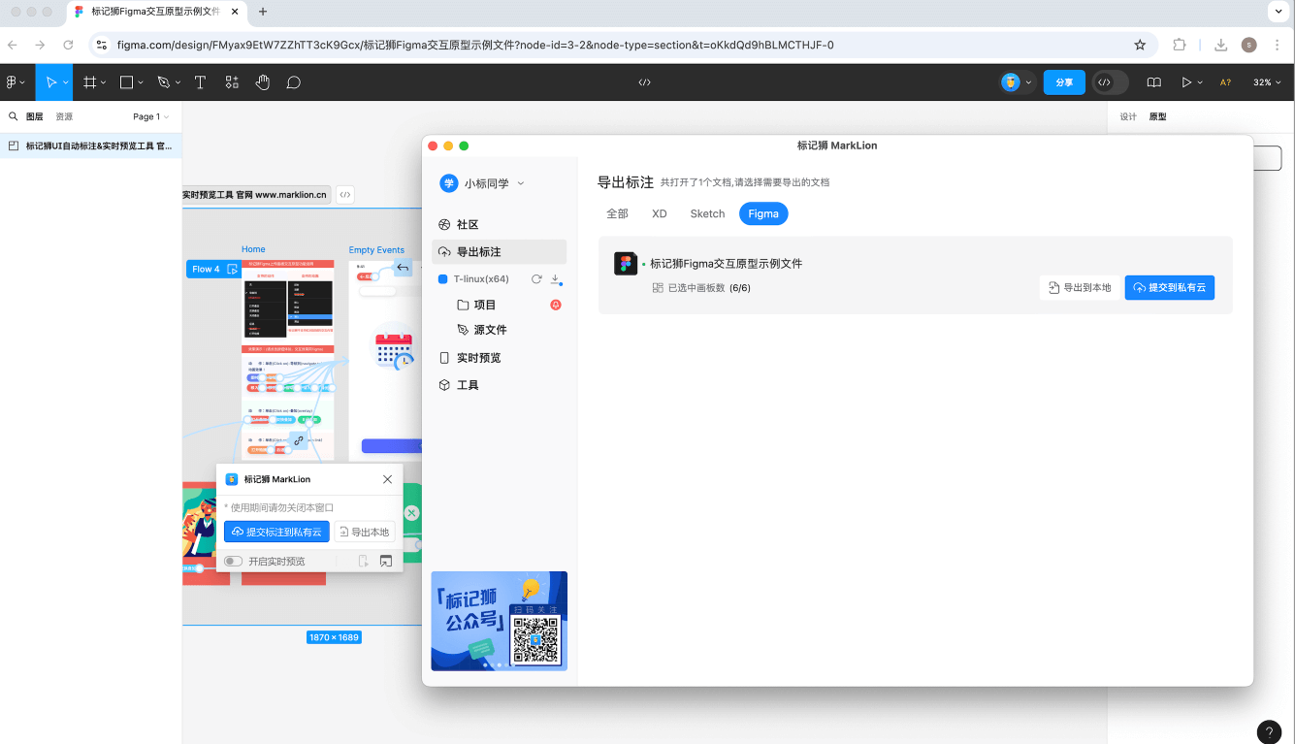
Task: Click the 标记狮公众号 QR banner
Action: [499, 621]
